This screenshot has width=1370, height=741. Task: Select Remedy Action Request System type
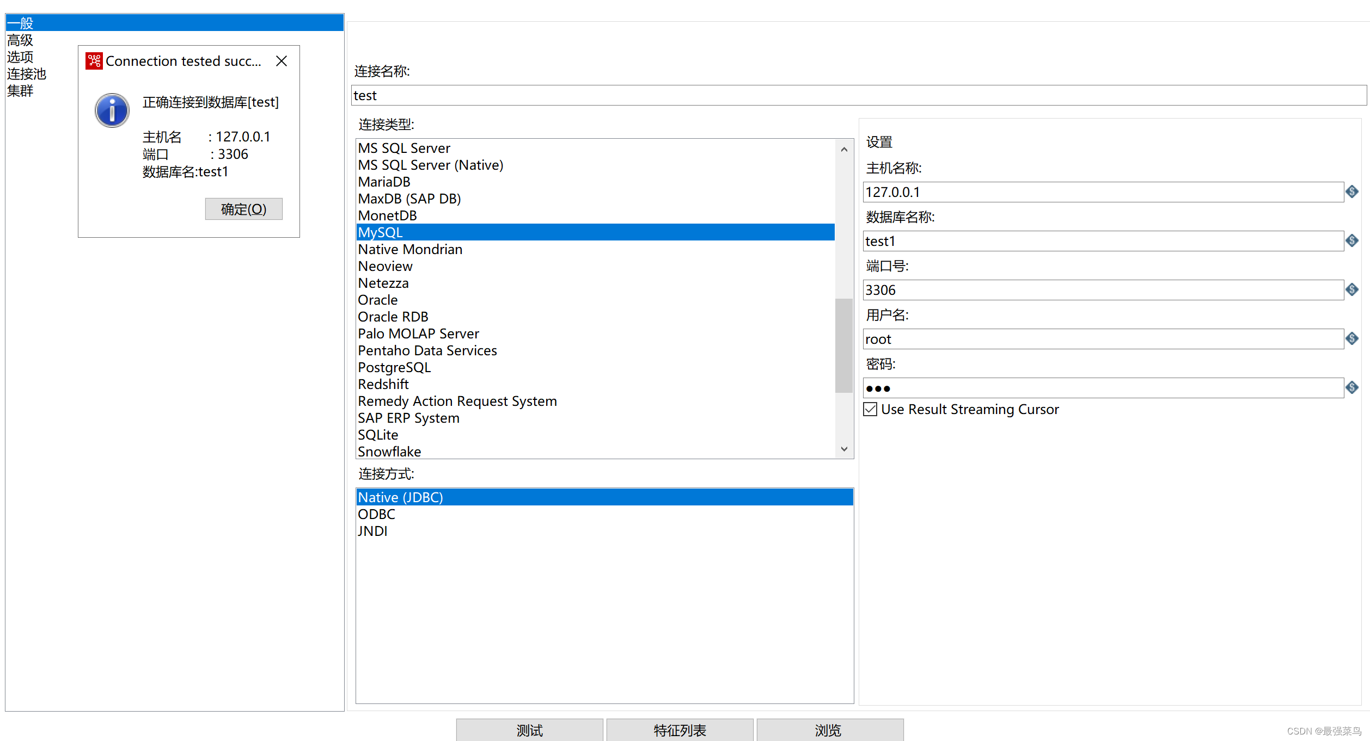595,401
